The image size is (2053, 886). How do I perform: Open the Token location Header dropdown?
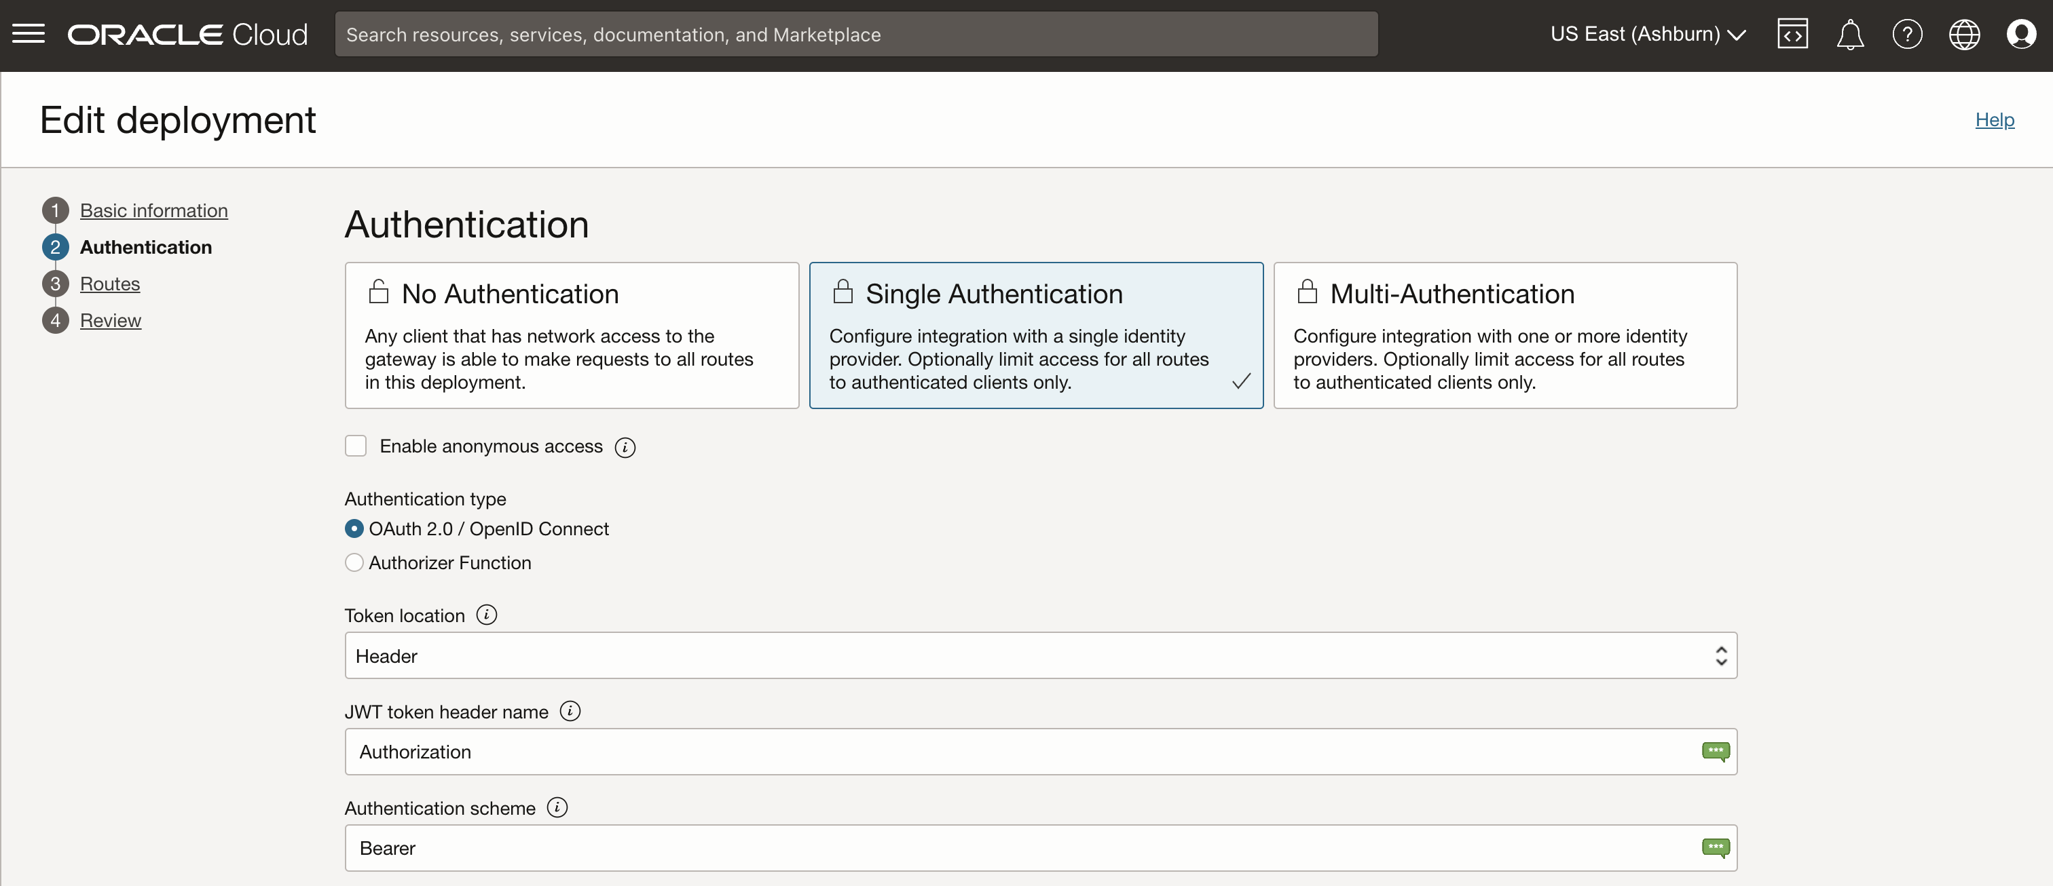1720,655
